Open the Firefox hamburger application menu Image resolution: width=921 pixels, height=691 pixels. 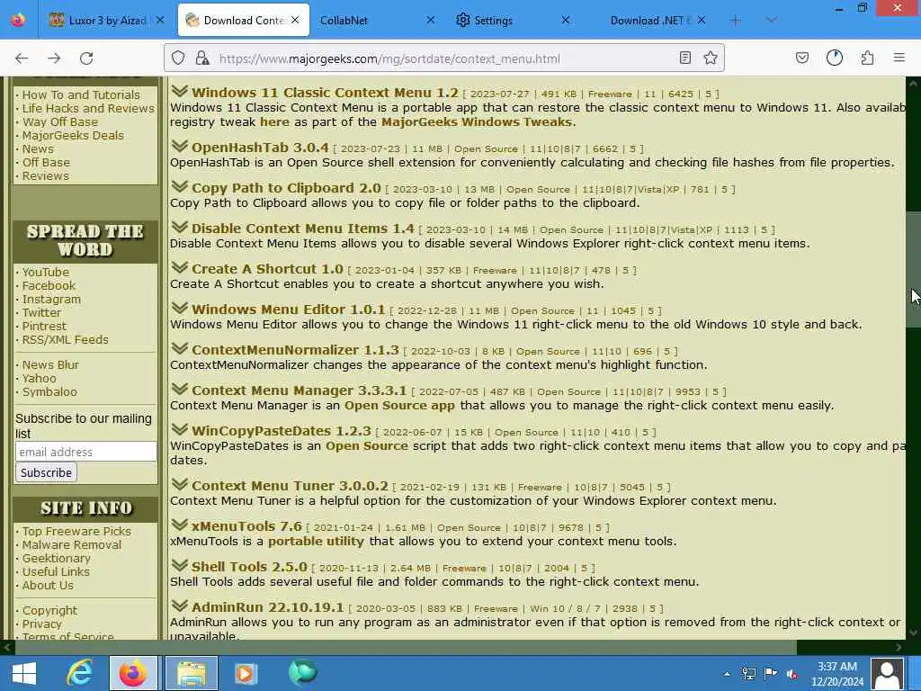point(899,58)
